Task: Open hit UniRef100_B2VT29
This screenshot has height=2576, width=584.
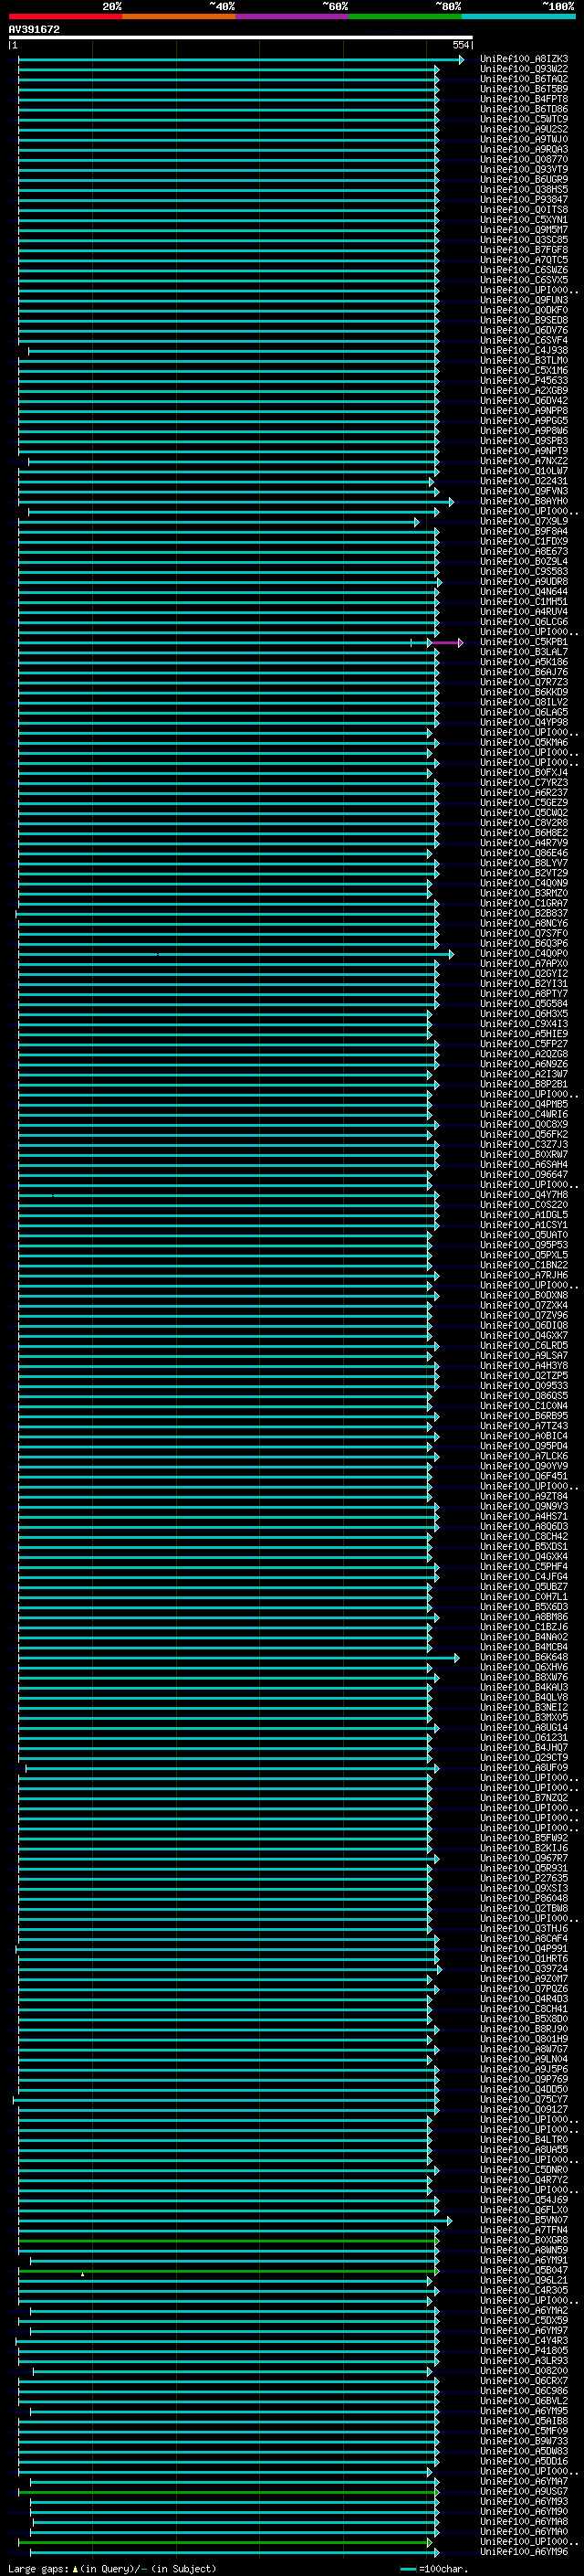Action: (524, 873)
